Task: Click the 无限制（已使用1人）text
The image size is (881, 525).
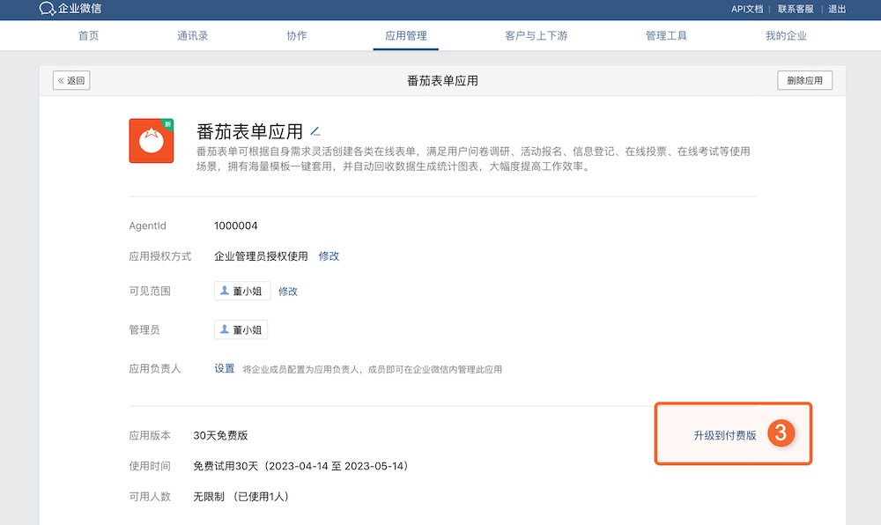Action: [241, 496]
